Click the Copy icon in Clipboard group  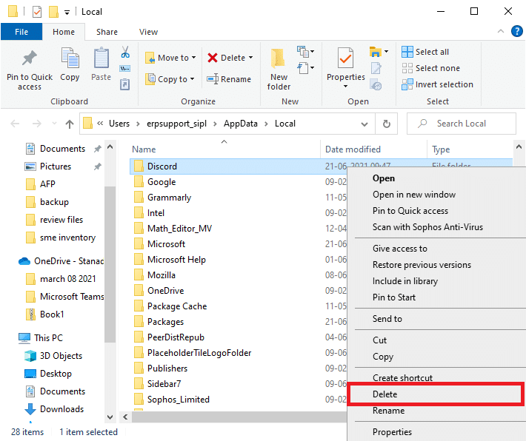tap(70, 59)
